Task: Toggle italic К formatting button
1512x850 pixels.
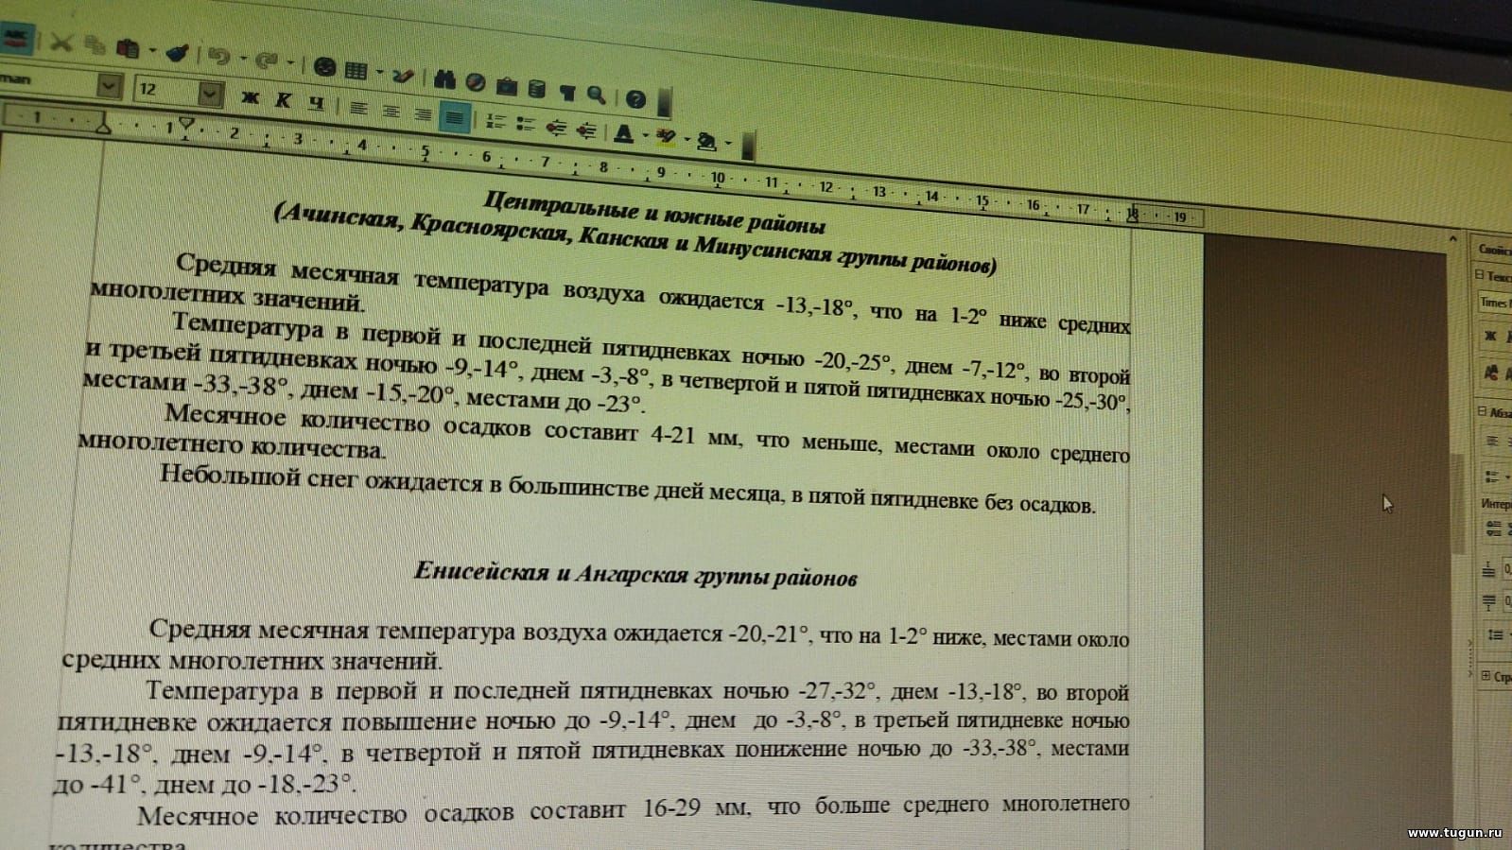Action: [x=283, y=100]
